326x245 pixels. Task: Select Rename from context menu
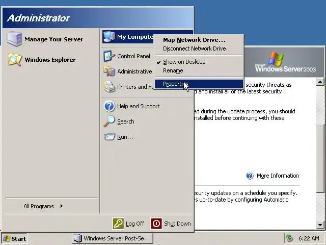[199, 70]
